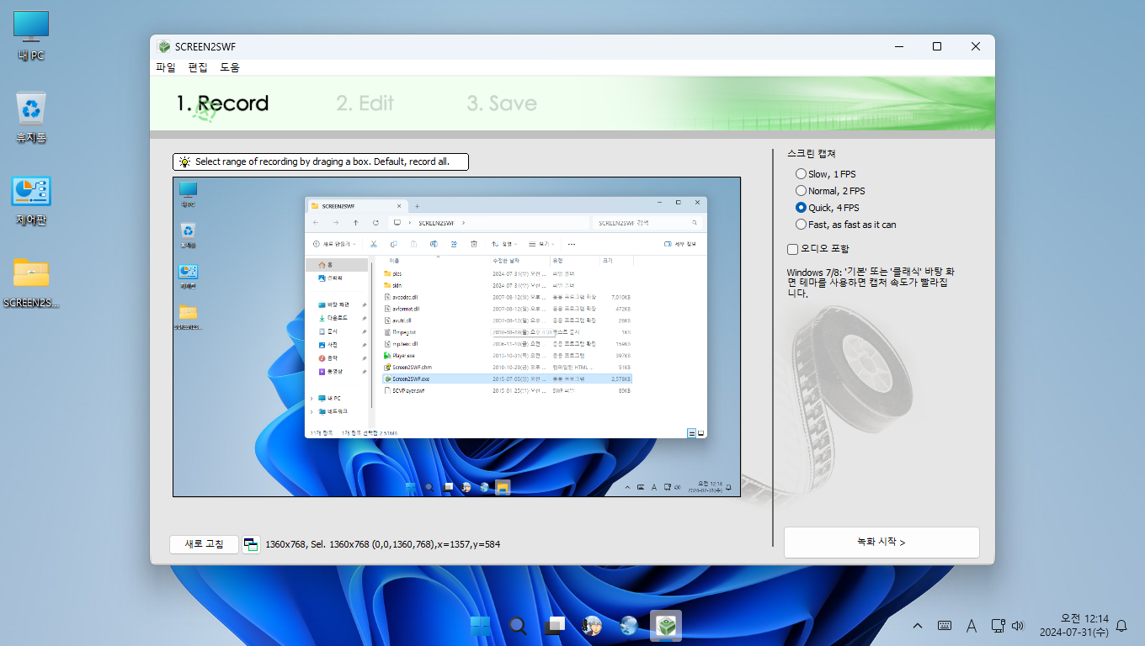The image size is (1145, 646).
Task: Open taskbar Search magnifier
Action: pyautogui.click(x=518, y=626)
